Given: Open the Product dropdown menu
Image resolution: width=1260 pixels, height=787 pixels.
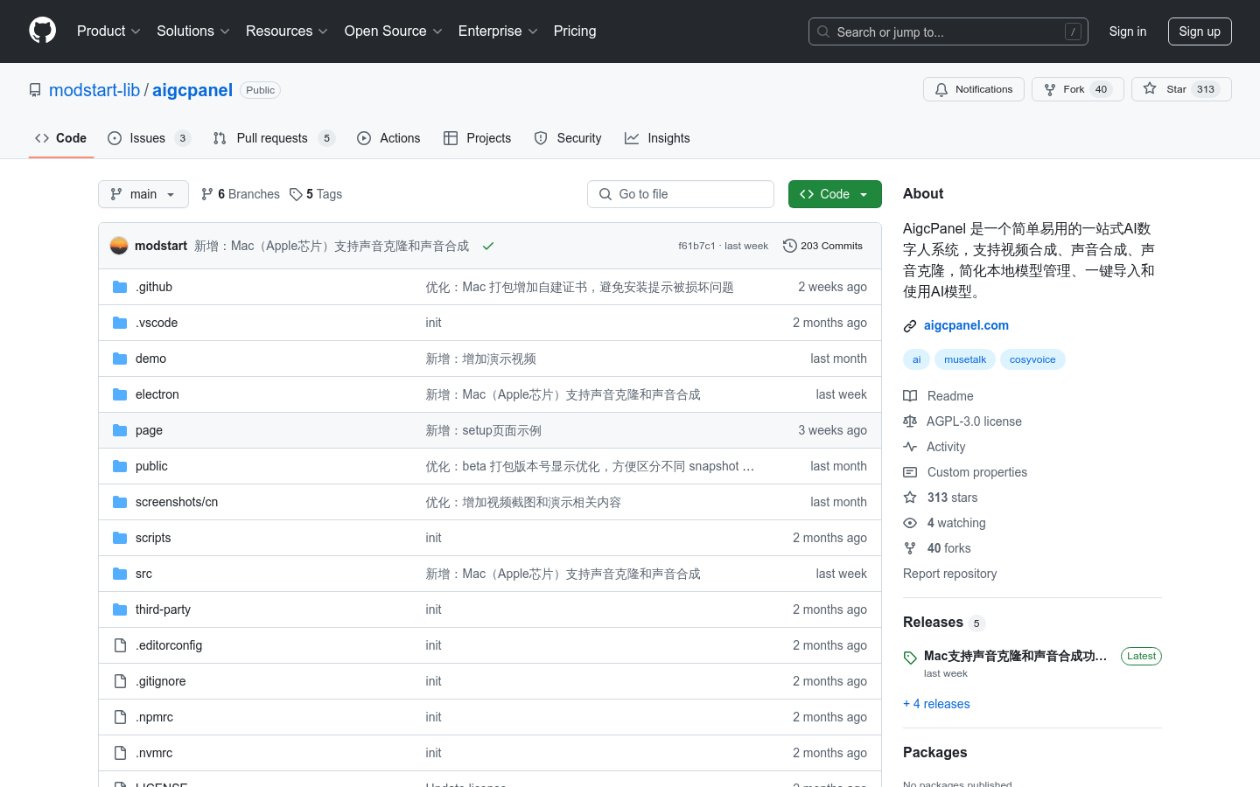Looking at the screenshot, I should 108,31.
